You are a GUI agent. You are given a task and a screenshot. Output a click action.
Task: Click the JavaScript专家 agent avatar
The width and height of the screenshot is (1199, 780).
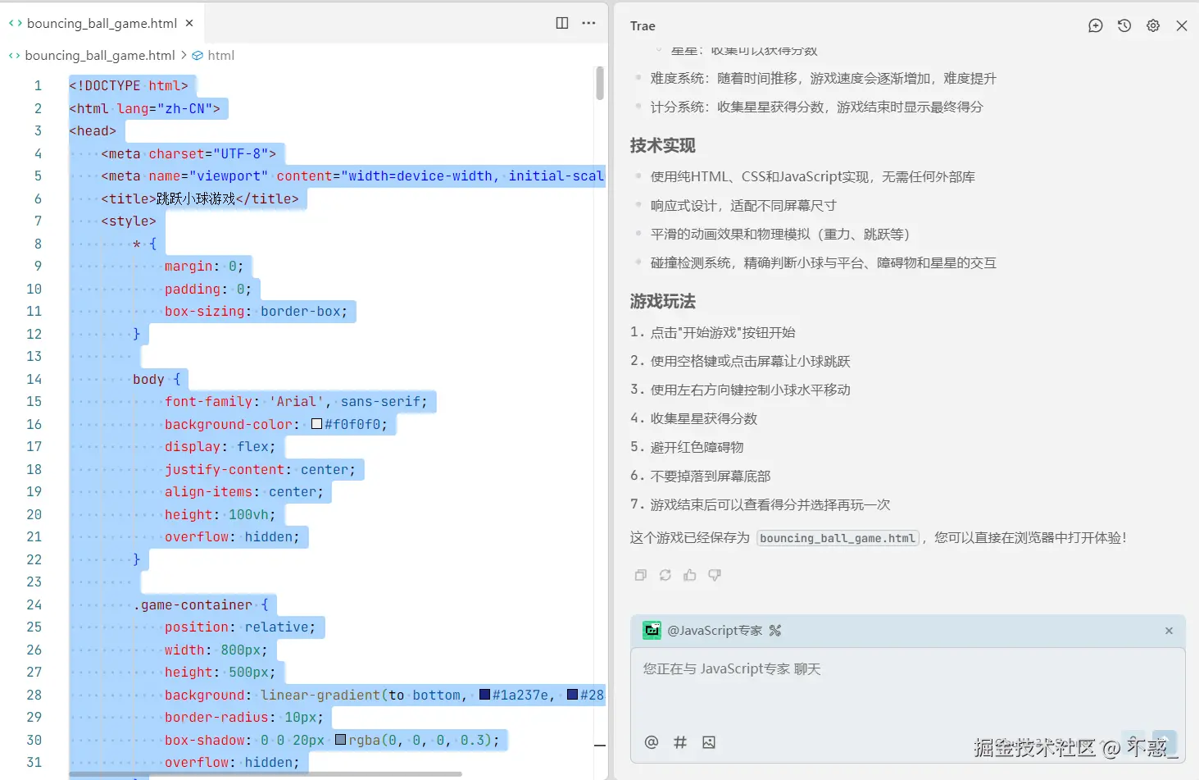click(652, 630)
